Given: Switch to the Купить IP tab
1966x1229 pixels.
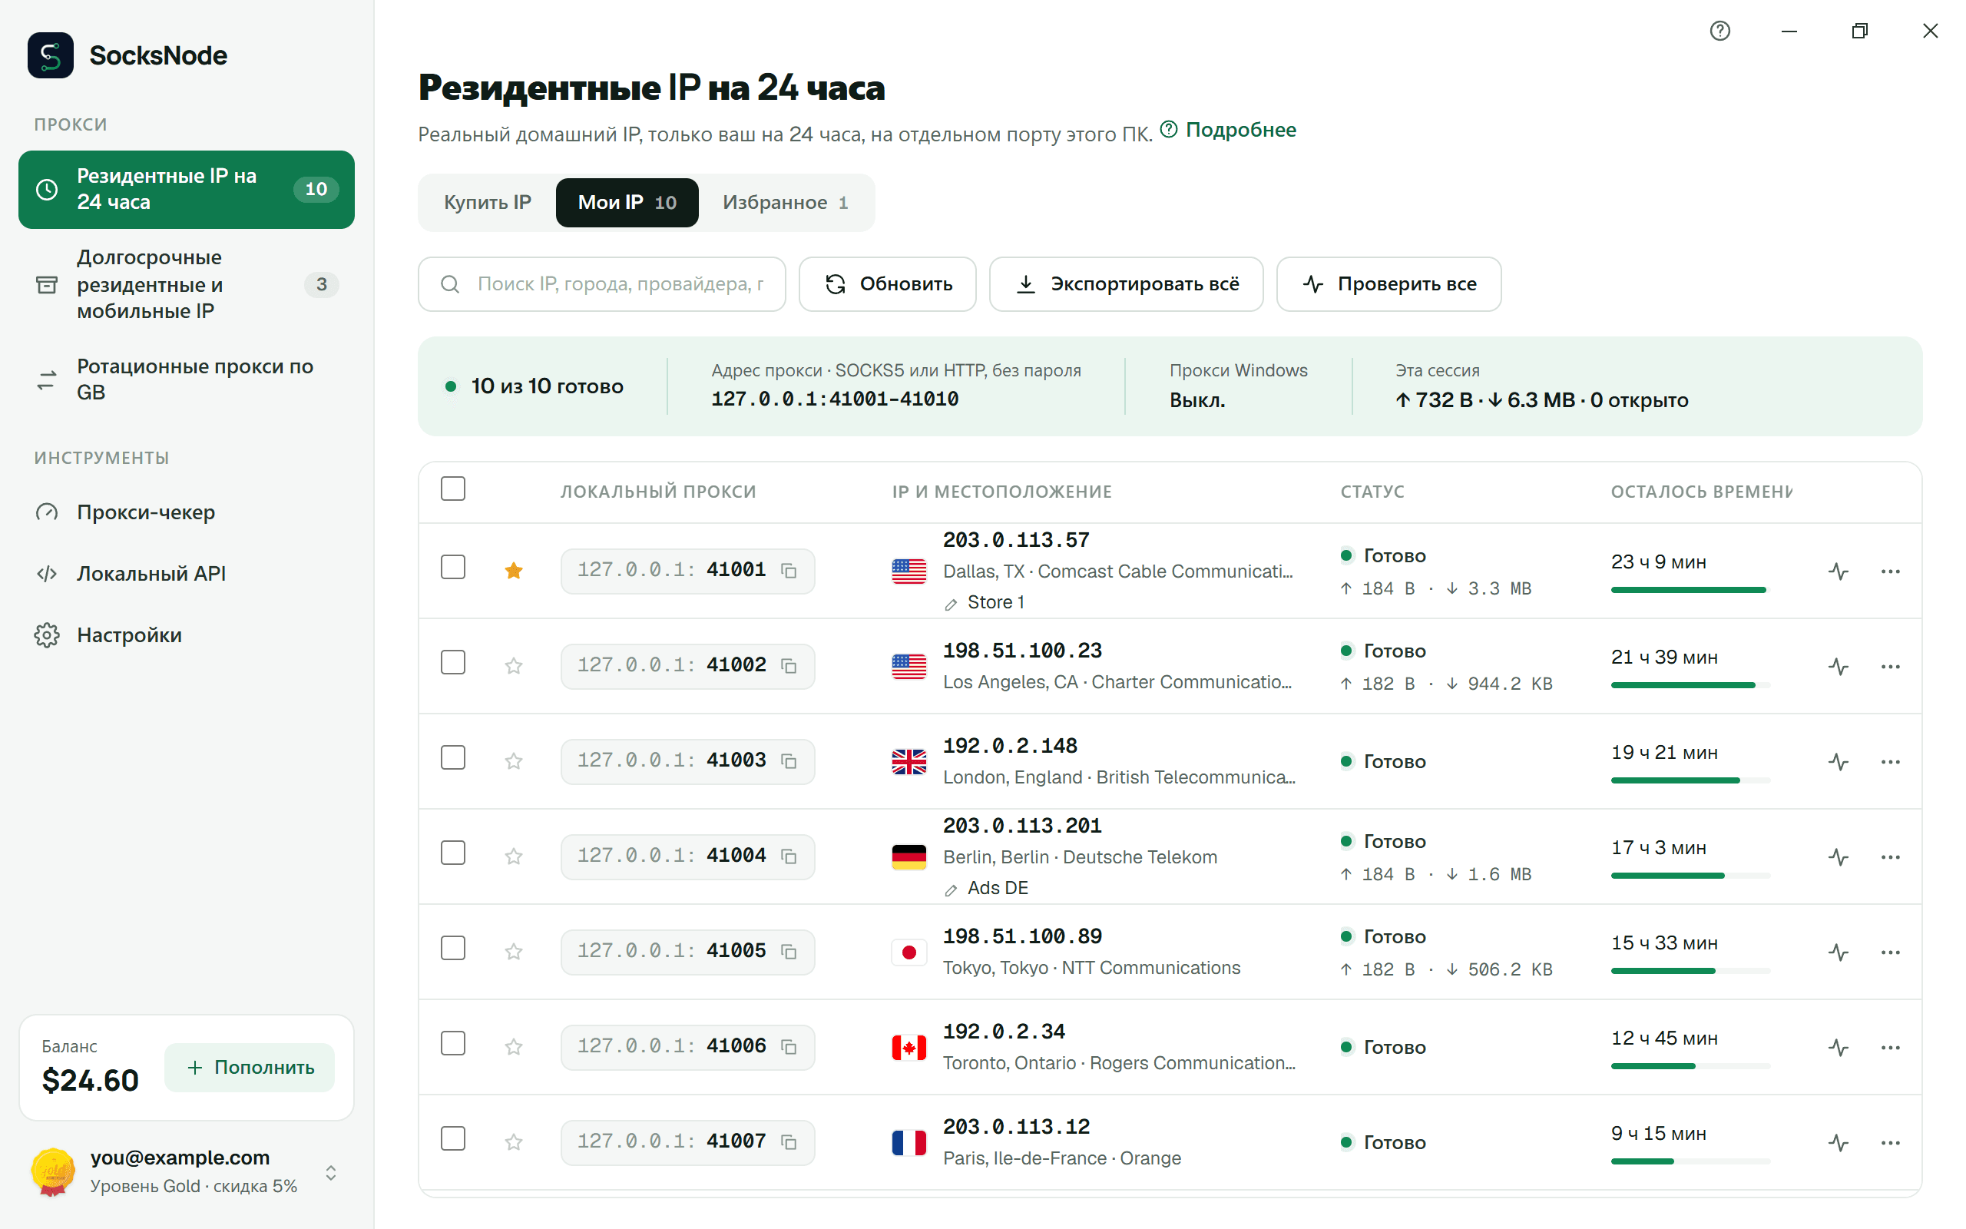Looking at the screenshot, I should click(x=488, y=202).
